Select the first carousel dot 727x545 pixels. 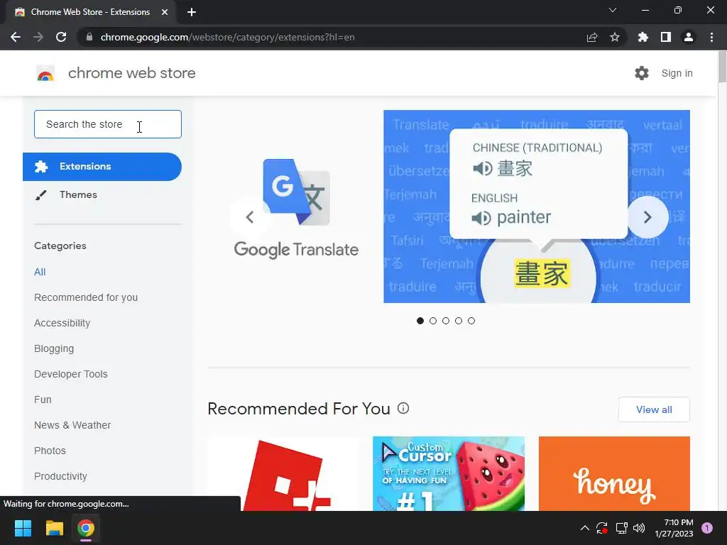(420, 321)
